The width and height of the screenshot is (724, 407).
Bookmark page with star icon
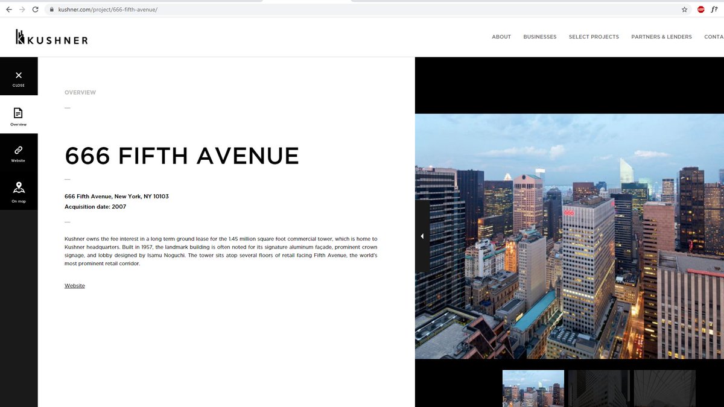(684, 10)
